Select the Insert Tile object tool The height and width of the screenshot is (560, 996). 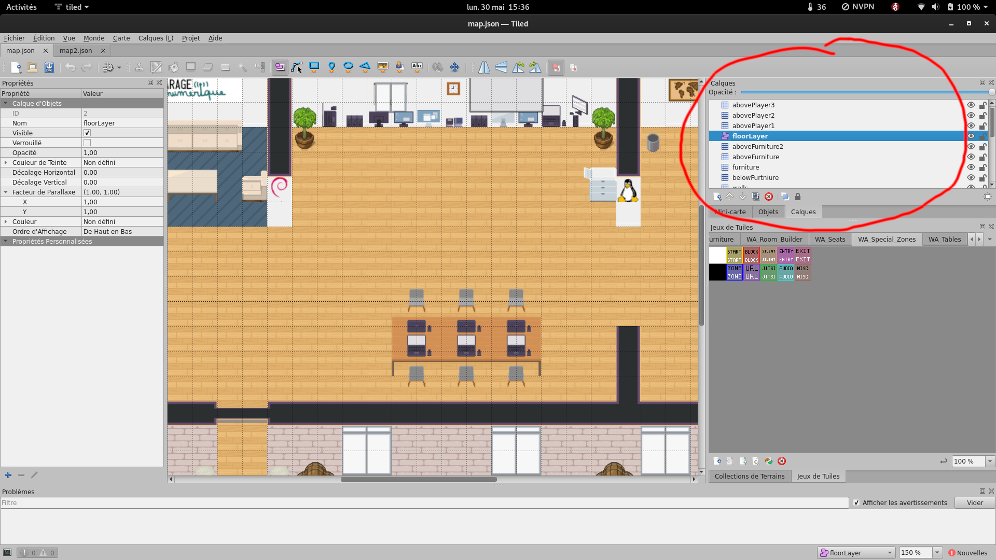[x=383, y=67]
